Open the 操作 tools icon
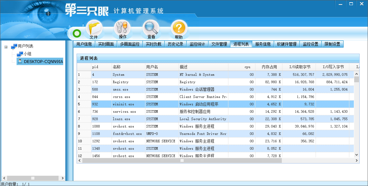 [x=122, y=30]
